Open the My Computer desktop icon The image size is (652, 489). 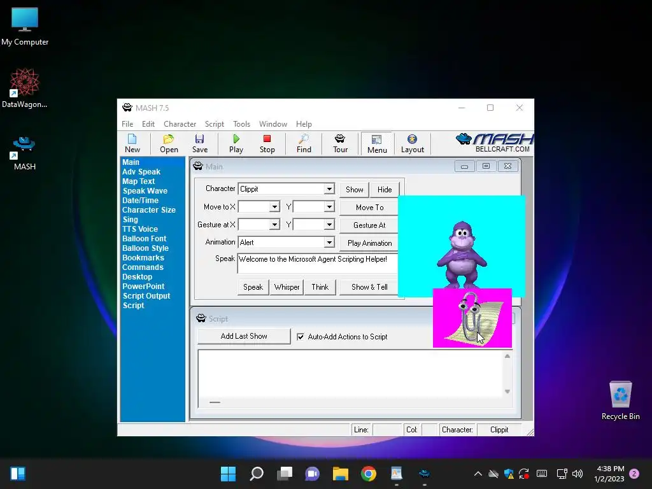pyautogui.click(x=25, y=27)
